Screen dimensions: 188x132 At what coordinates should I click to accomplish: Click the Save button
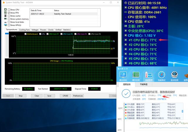click(49, 96)
